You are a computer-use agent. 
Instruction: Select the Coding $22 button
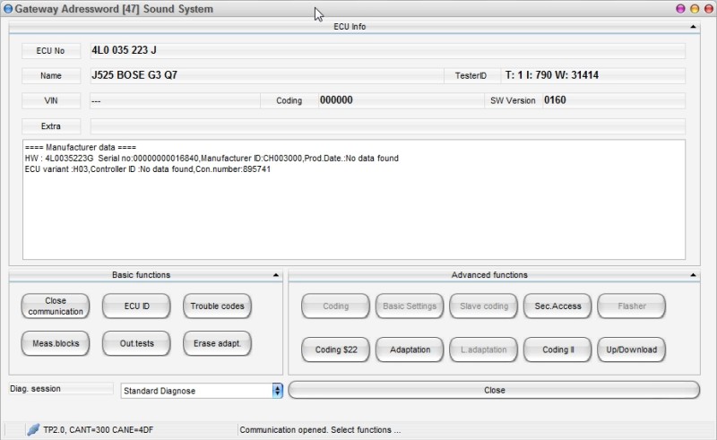pos(336,349)
